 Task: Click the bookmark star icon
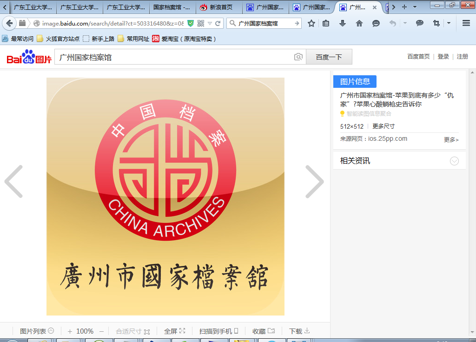coord(311,23)
